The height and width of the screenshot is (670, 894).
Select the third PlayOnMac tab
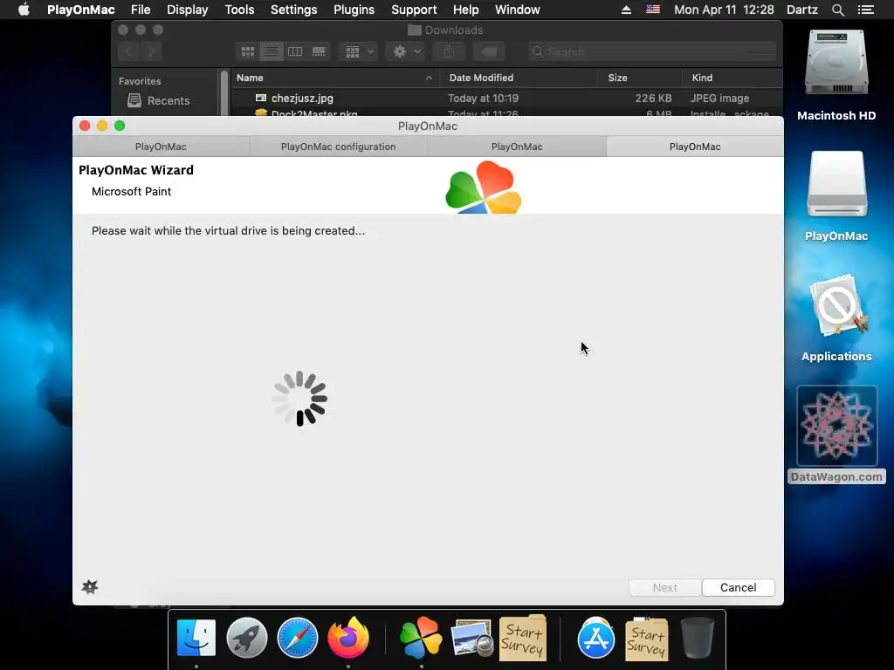(x=517, y=147)
